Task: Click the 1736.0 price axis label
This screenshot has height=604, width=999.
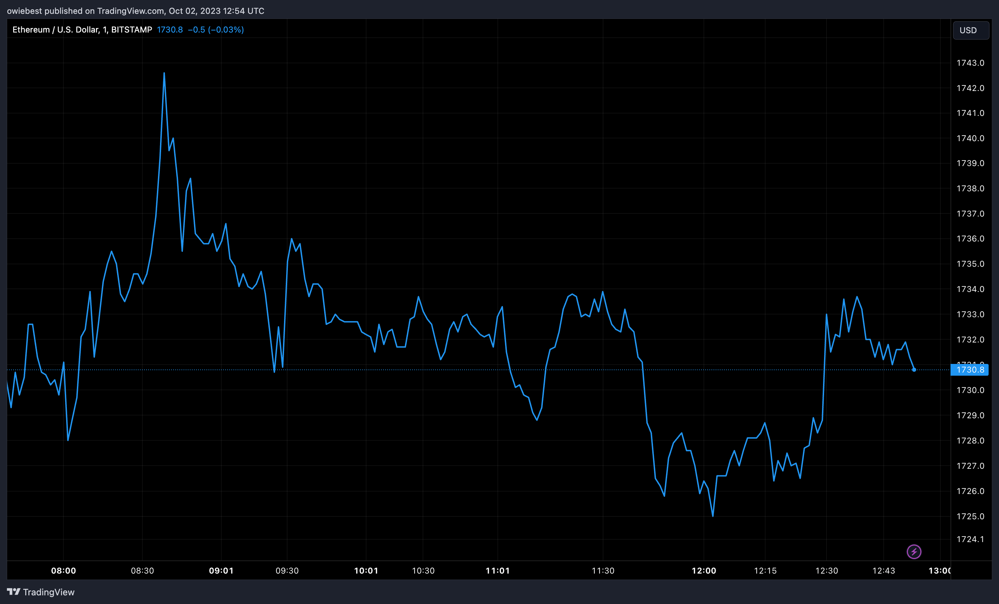Action: point(970,238)
